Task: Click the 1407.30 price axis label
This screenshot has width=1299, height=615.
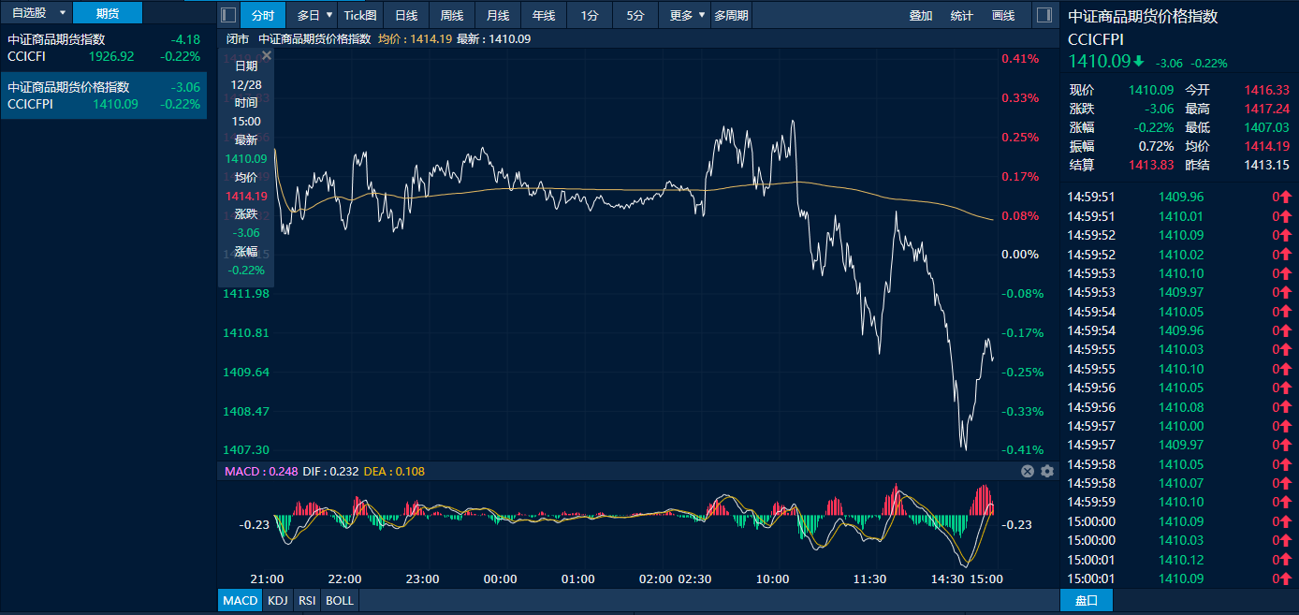Action: pos(245,450)
